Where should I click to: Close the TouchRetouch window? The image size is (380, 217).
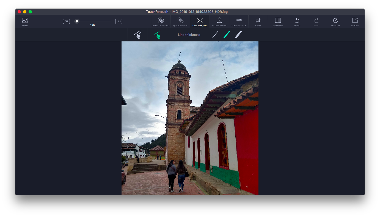tap(19, 12)
